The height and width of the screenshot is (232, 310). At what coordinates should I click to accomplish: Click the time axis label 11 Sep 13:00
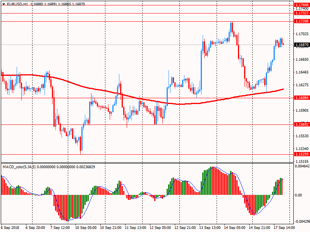[135, 228]
